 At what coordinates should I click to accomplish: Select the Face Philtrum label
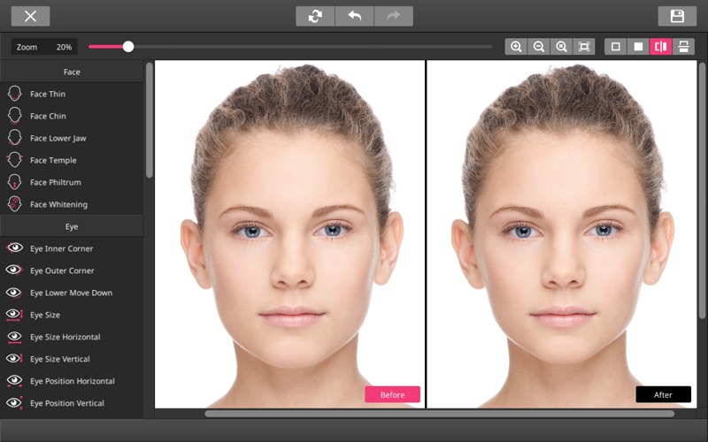tap(56, 182)
